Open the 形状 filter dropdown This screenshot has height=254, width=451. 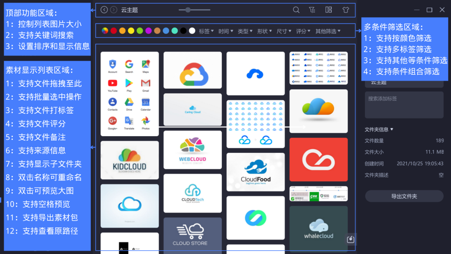click(265, 31)
